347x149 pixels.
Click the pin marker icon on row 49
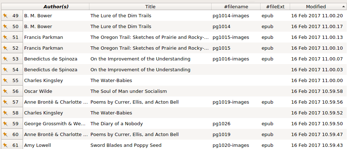5,16
